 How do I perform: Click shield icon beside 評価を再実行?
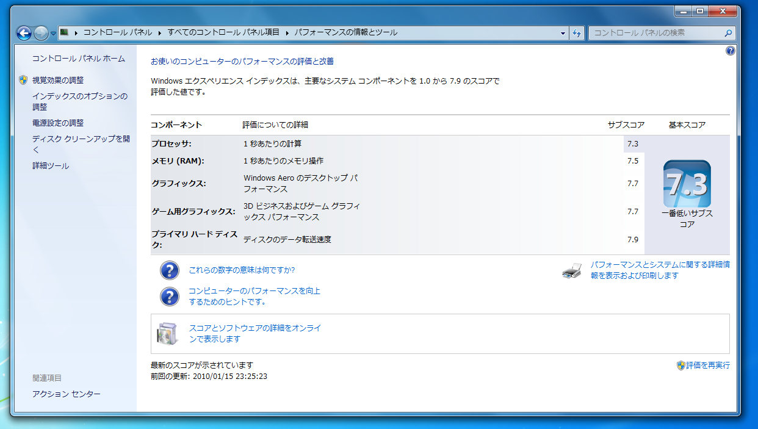(x=681, y=366)
